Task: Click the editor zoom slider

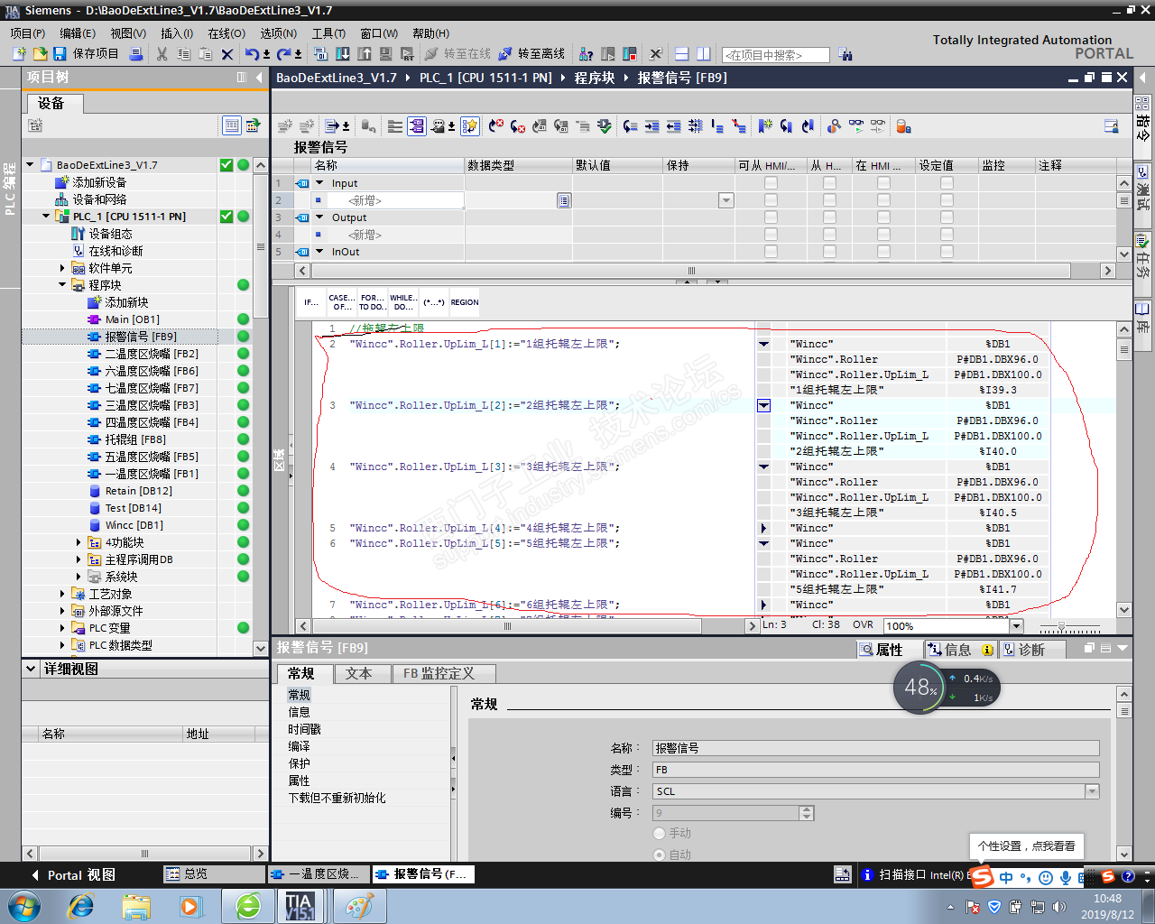Action: pos(1061,626)
